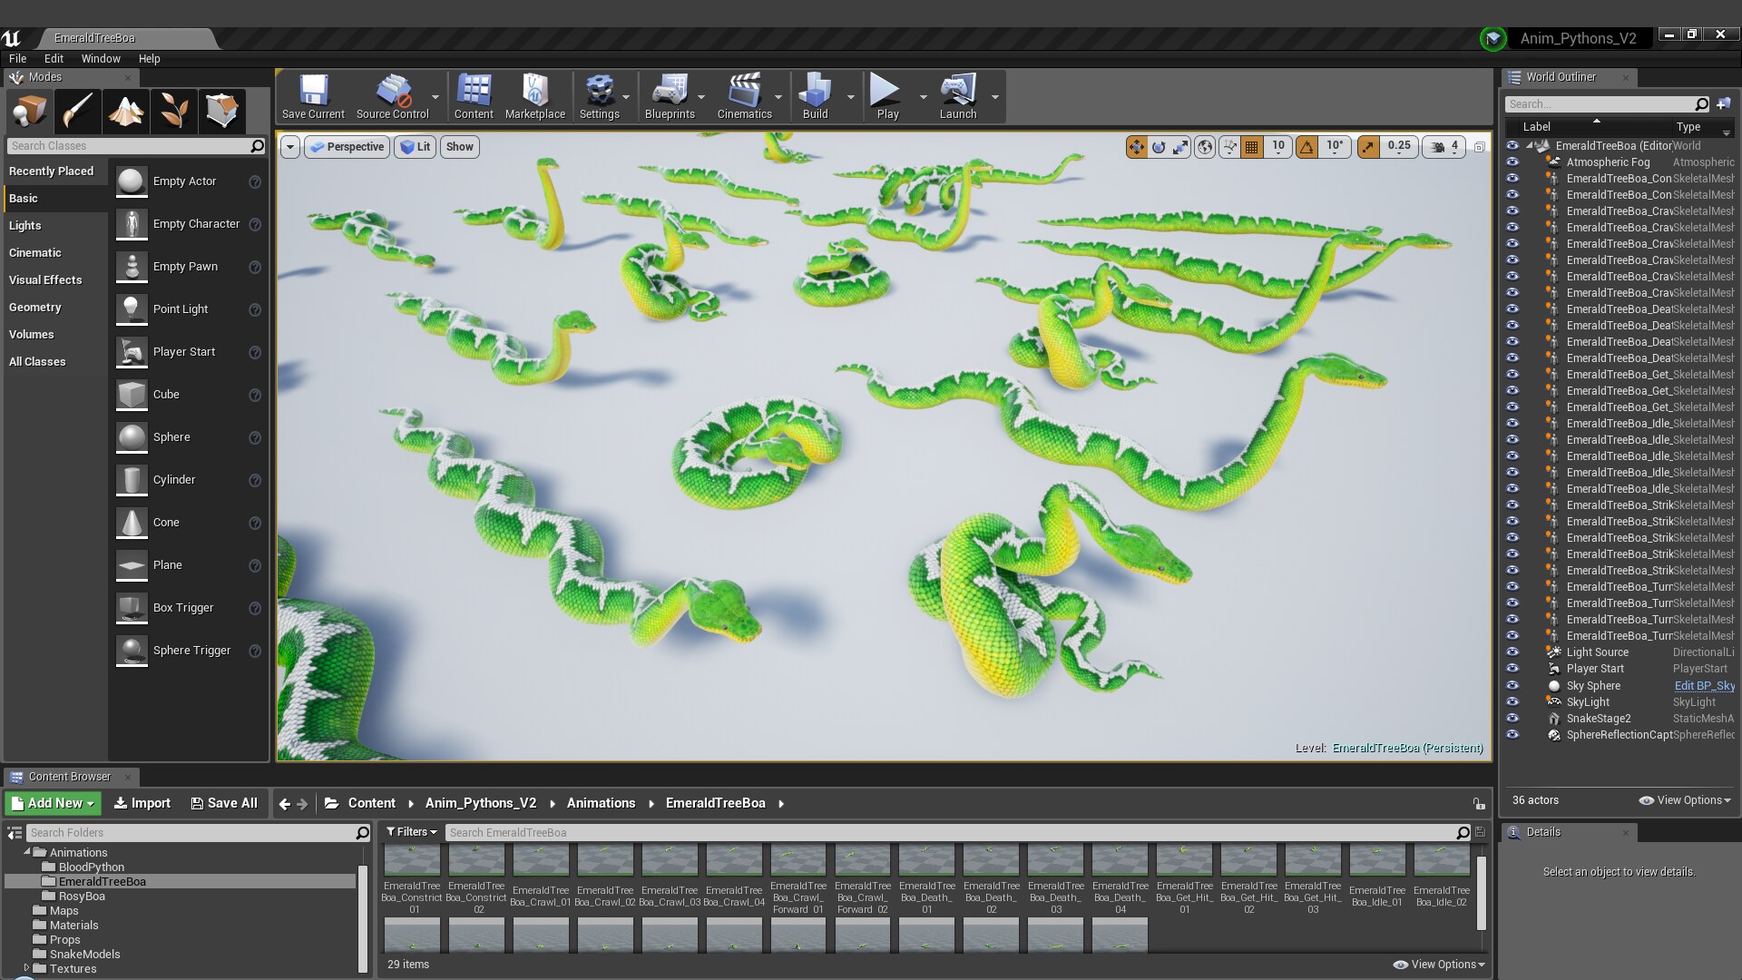This screenshot has width=1742, height=980.
Task: Switch to Foliage mode in Modes panel
Action: (x=173, y=111)
